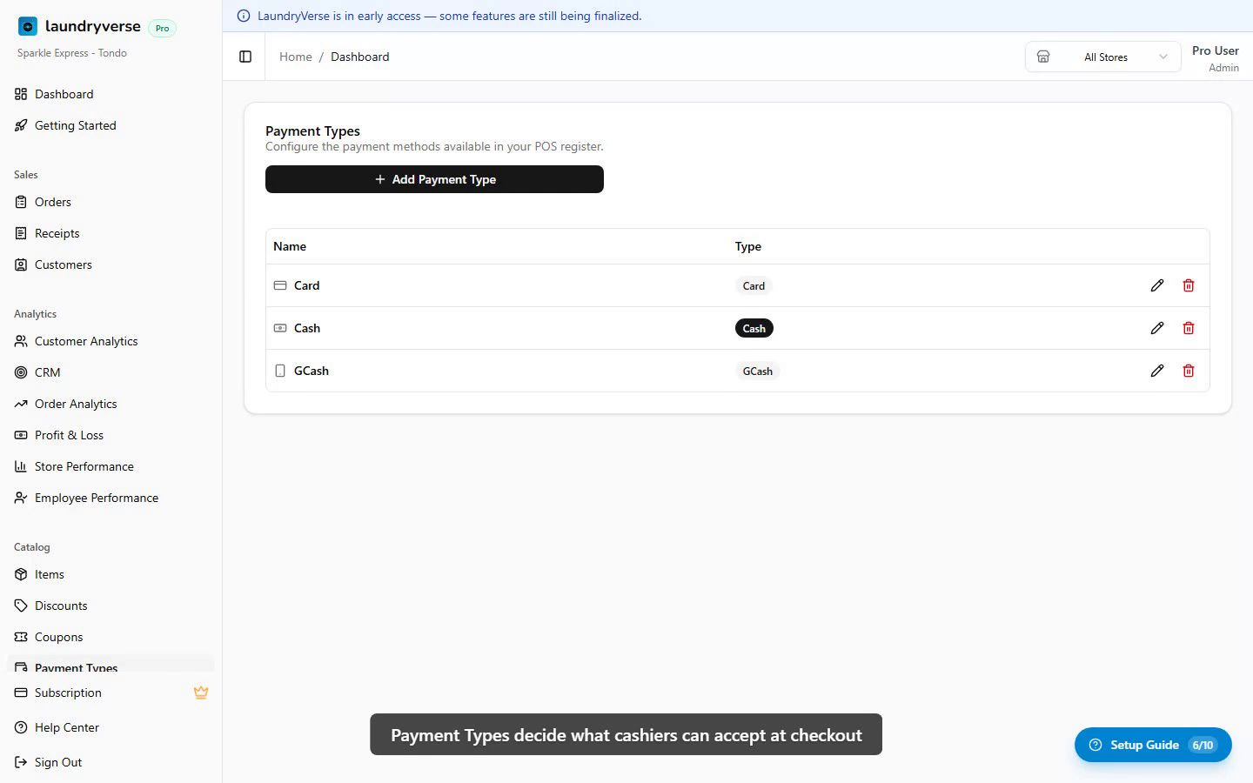The image size is (1253, 783).
Task: Click the GCash row phone icon
Action: point(280,371)
